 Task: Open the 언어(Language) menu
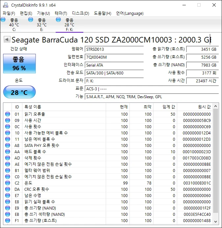point(130,14)
